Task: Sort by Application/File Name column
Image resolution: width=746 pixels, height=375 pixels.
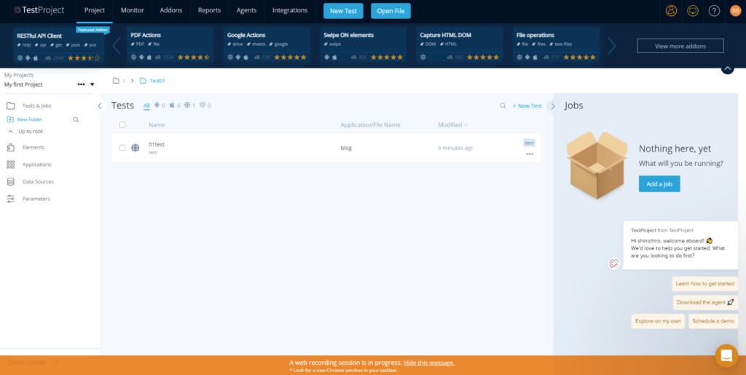Action: 370,125
